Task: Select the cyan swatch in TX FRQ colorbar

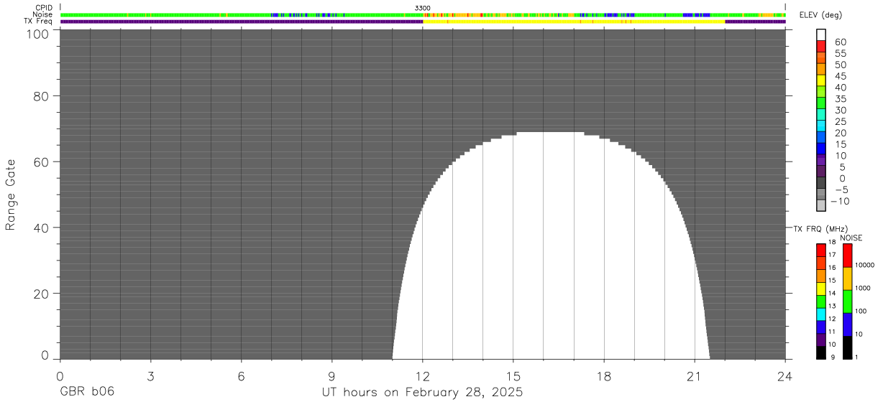Action: tap(820, 314)
